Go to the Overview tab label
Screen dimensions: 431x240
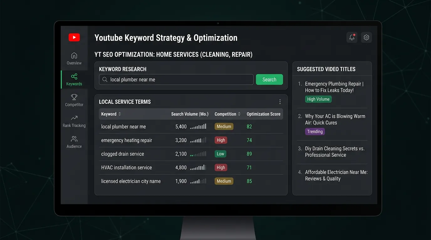74,63
